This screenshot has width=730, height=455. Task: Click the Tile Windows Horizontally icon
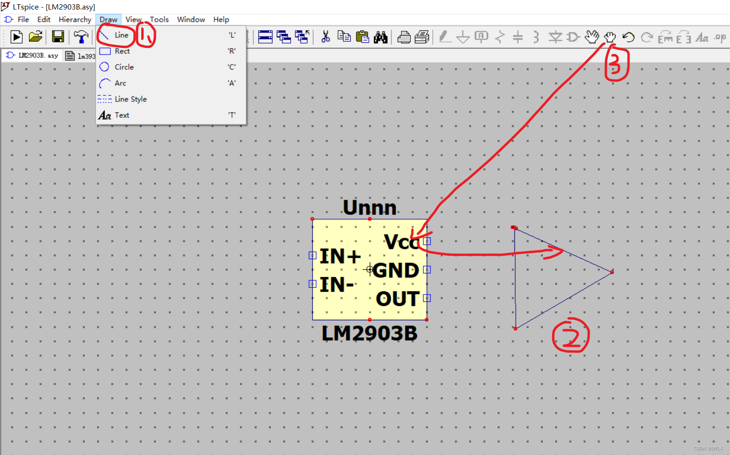point(265,37)
